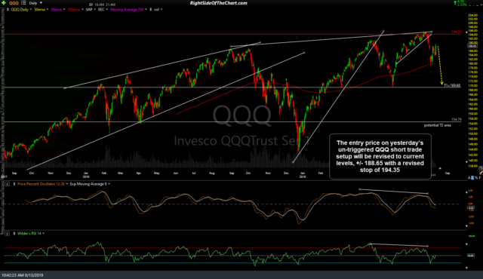Click the T1 169.68 target label
This screenshot has height=279, width=483.
tap(452, 85)
